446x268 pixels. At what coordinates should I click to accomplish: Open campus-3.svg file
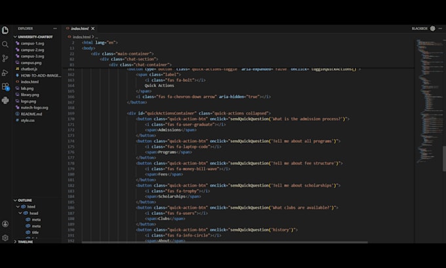coord(32,56)
